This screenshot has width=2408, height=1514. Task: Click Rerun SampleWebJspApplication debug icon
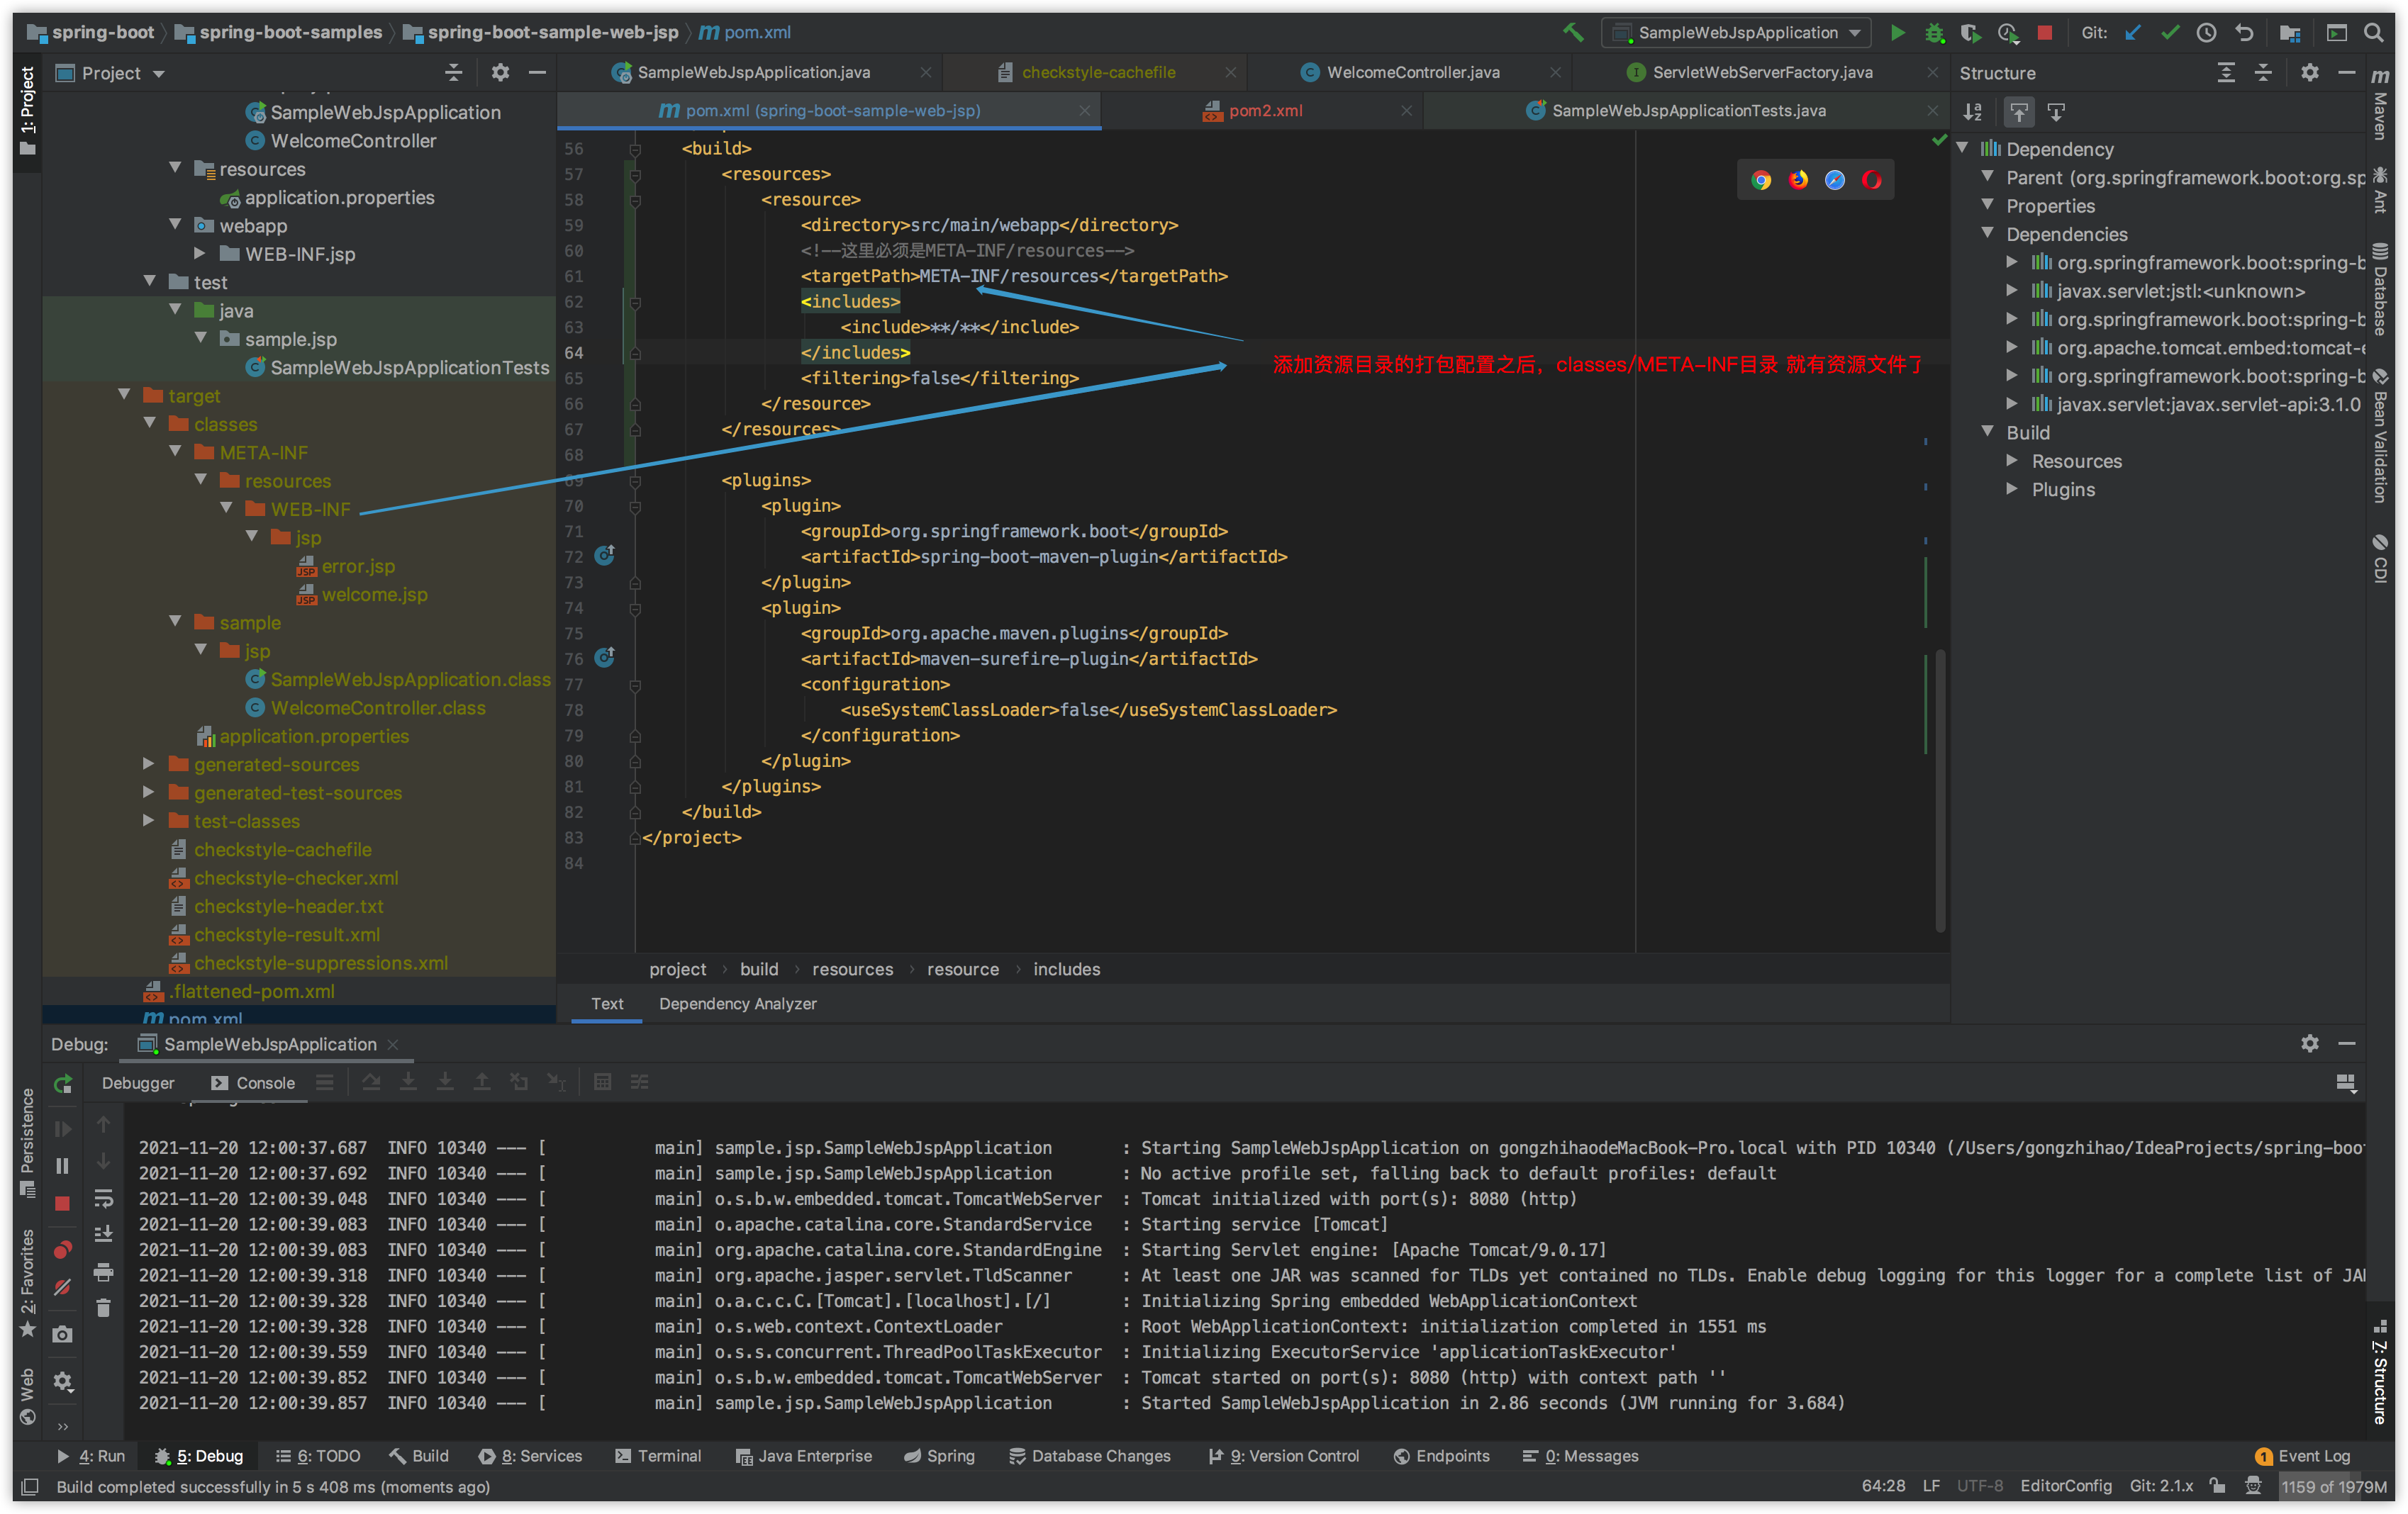(x=63, y=1084)
